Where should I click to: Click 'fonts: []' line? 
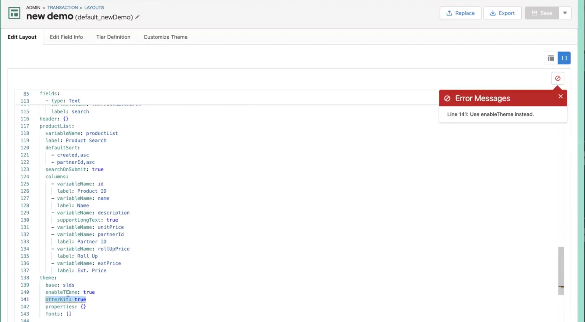pos(58,314)
